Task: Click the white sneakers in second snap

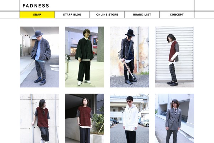Action: click(84, 83)
